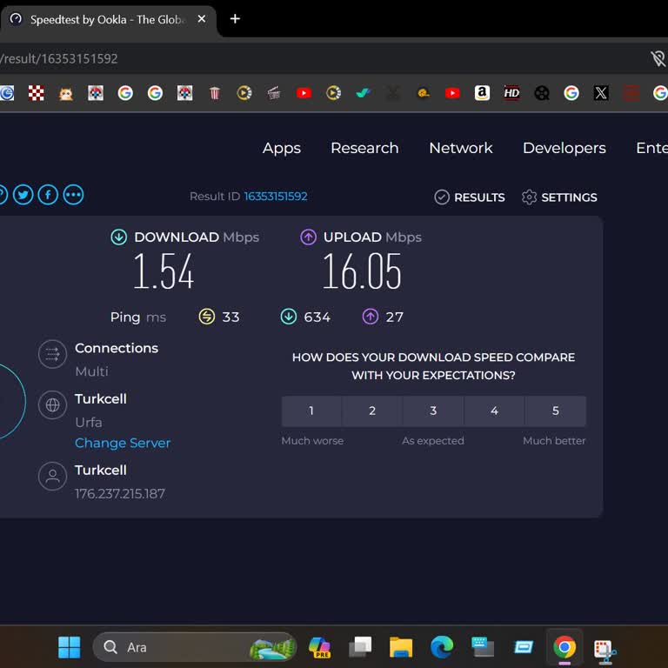Open Snipping Tool from the taskbar
The width and height of the screenshot is (668, 668).
coord(605,651)
